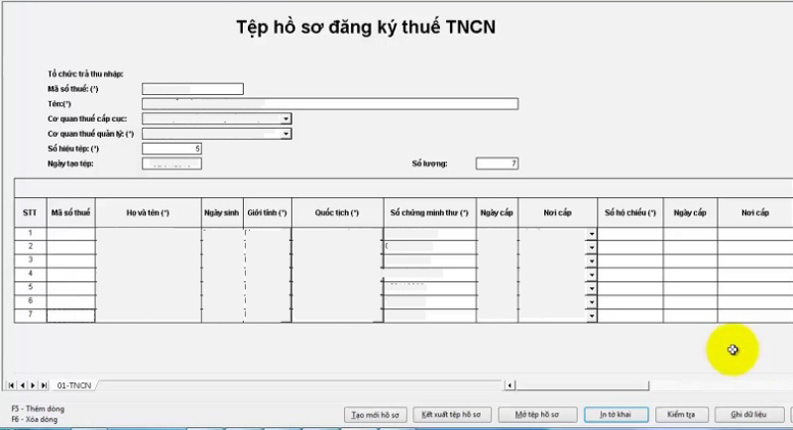Click the Tên organization name field

pyautogui.click(x=330, y=104)
